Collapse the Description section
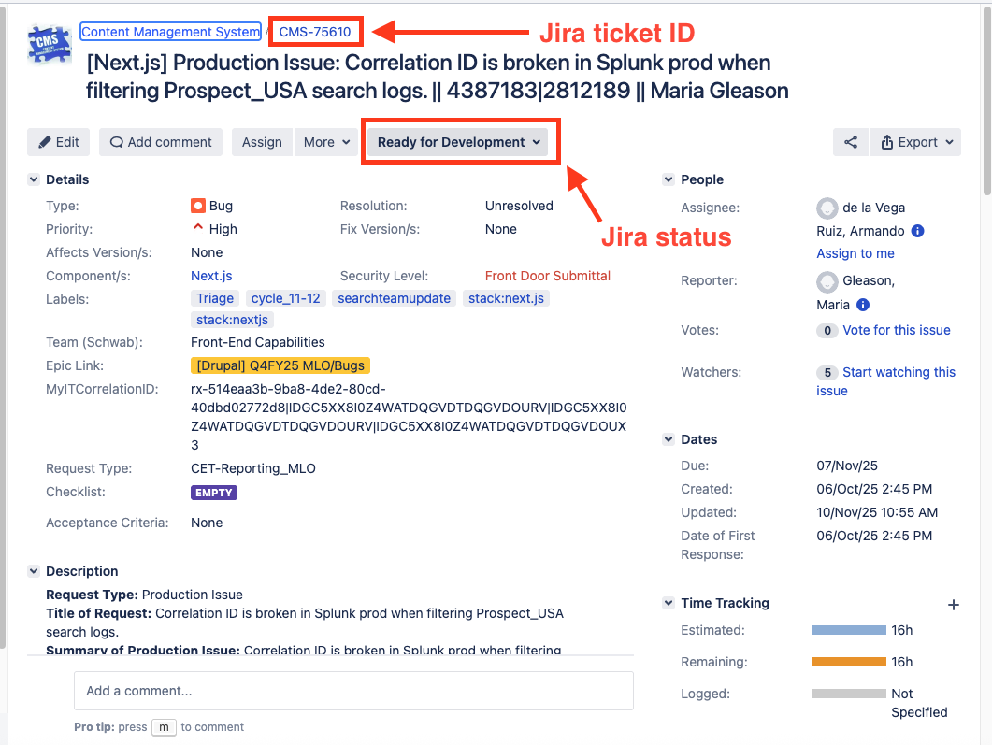 coord(33,570)
